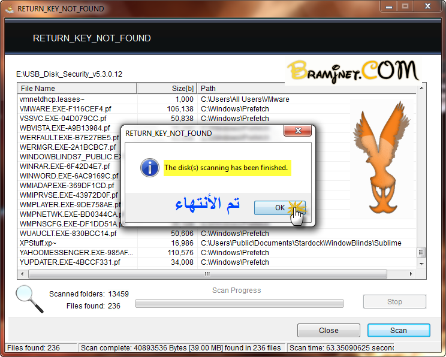
Task: Select VSSVC.EXE-04D079CC.pf row
Action: click(x=217, y=119)
